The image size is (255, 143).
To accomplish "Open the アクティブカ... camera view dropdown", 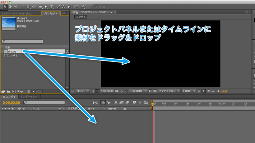I will pyautogui.click(x=168, y=91).
